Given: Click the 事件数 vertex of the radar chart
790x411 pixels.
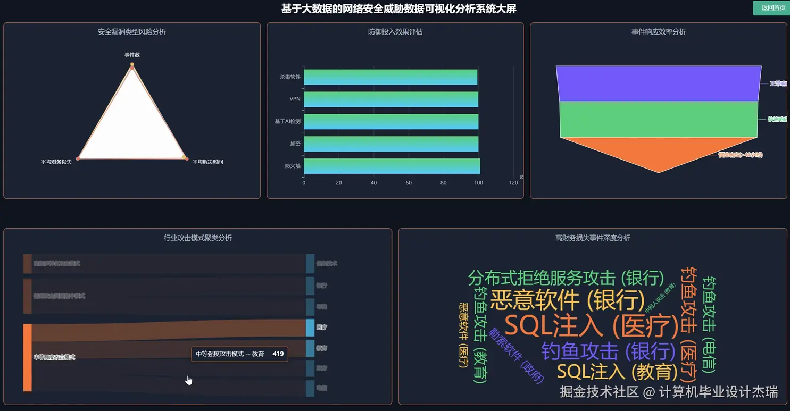Looking at the screenshot, I should [x=132, y=64].
